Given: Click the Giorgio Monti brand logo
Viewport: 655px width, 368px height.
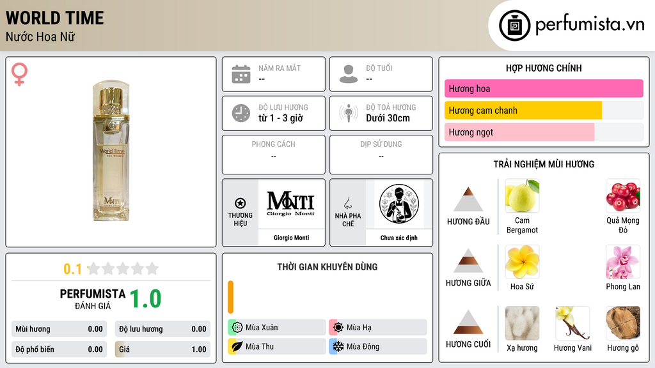Looking at the screenshot, I should pyautogui.click(x=291, y=204).
